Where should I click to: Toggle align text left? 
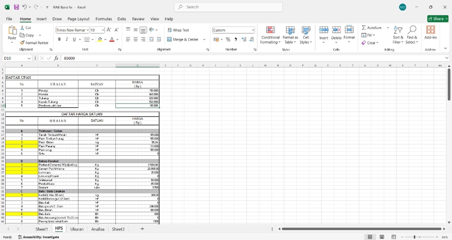point(128,39)
